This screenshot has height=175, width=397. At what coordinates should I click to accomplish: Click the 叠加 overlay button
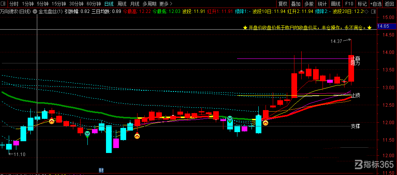(x=296, y=4)
